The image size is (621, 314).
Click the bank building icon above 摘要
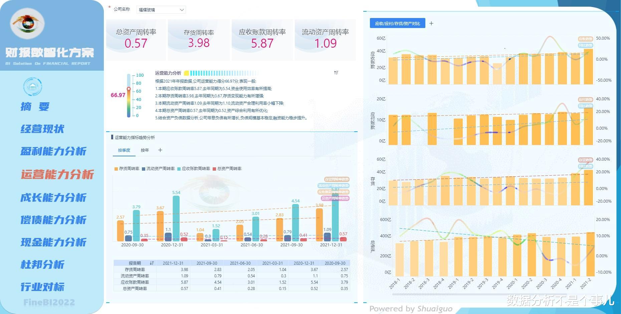tap(33, 87)
